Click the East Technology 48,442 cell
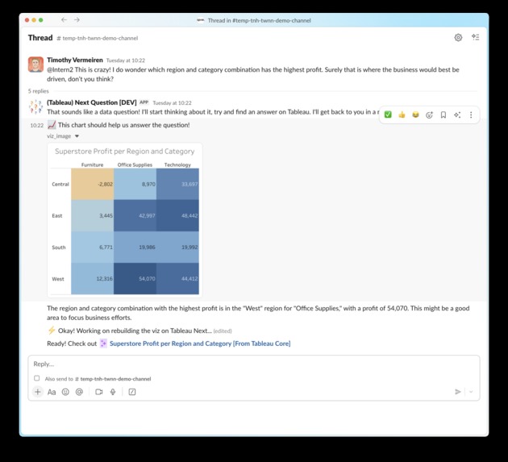 point(177,215)
